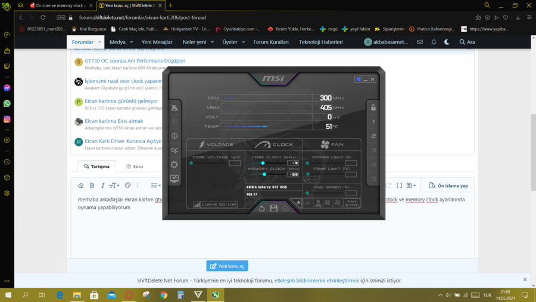Select Afterburner profile slot 5

pyautogui.click(x=373, y=179)
